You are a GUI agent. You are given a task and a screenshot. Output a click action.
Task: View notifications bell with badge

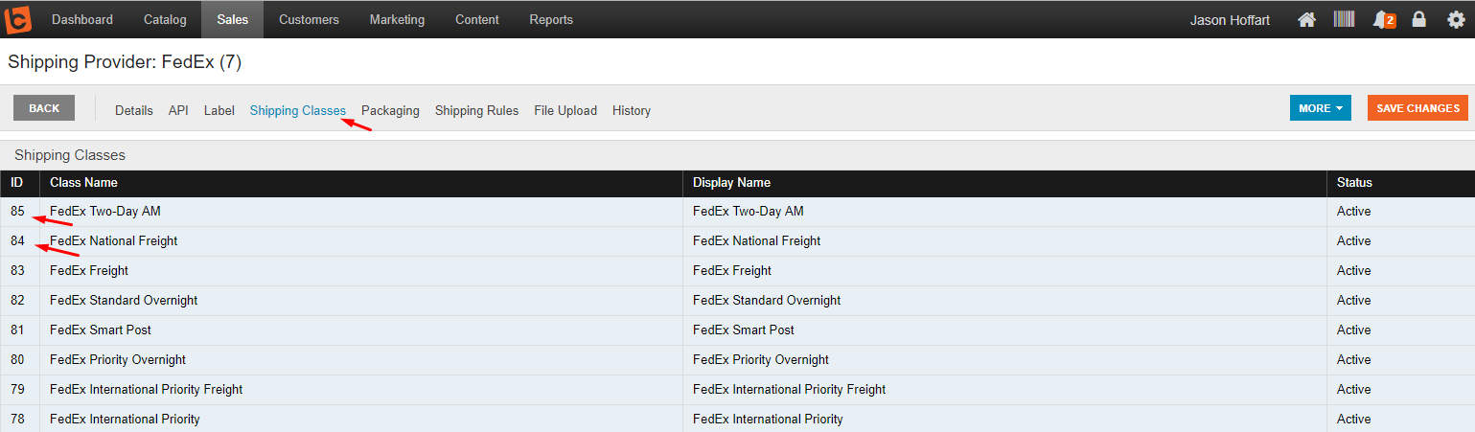(x=1384, y=19)
